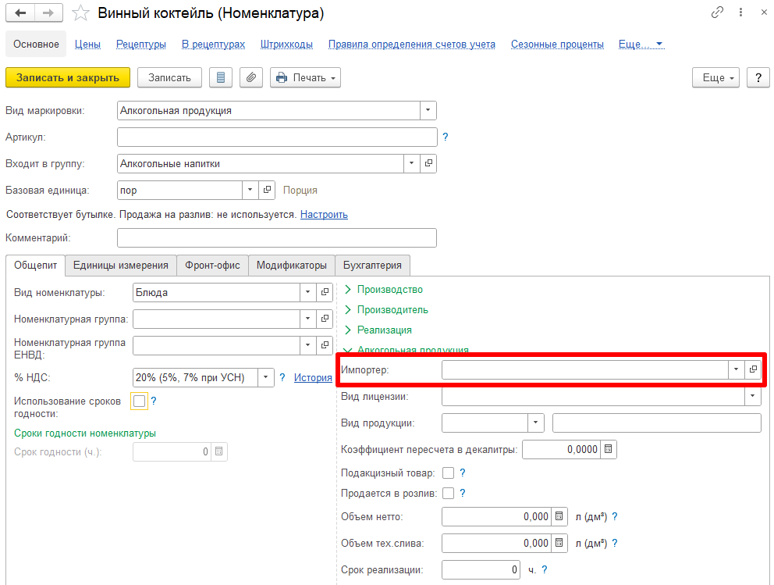Show hint for Срок реализации

coord(545,569)
